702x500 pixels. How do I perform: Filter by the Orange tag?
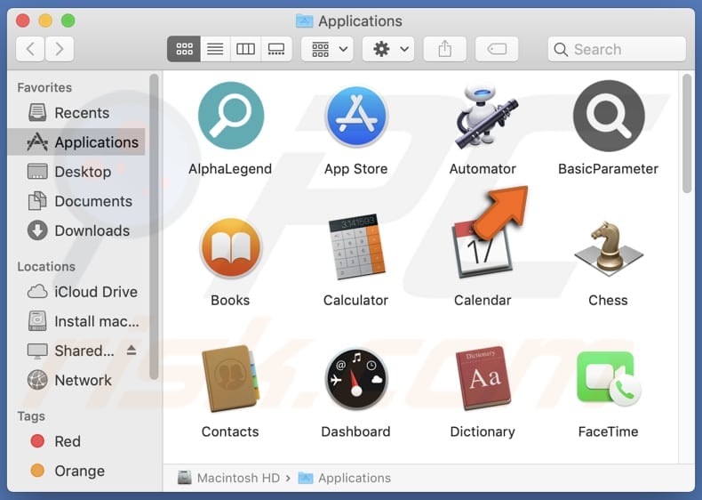point(76,471)
